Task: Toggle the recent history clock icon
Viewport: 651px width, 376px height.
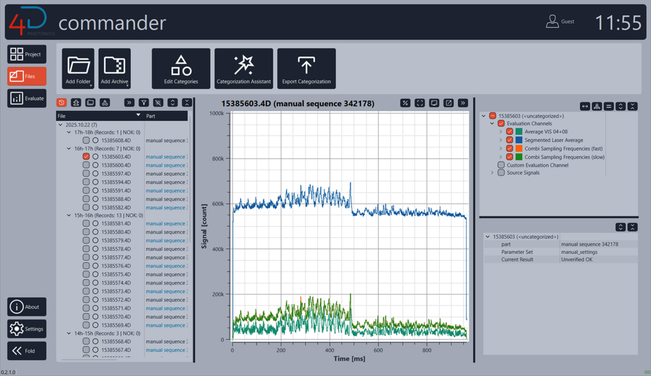Action: coord(62,102)
